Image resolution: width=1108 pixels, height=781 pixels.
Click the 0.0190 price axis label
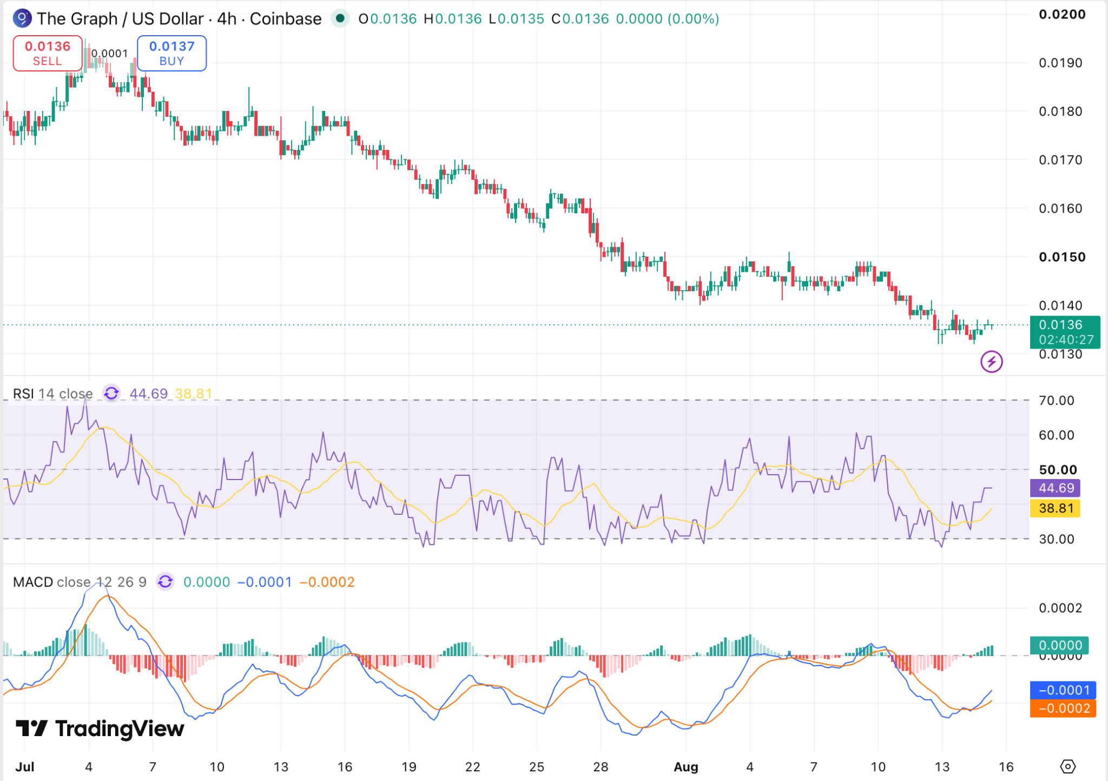tap(1061, 63)
